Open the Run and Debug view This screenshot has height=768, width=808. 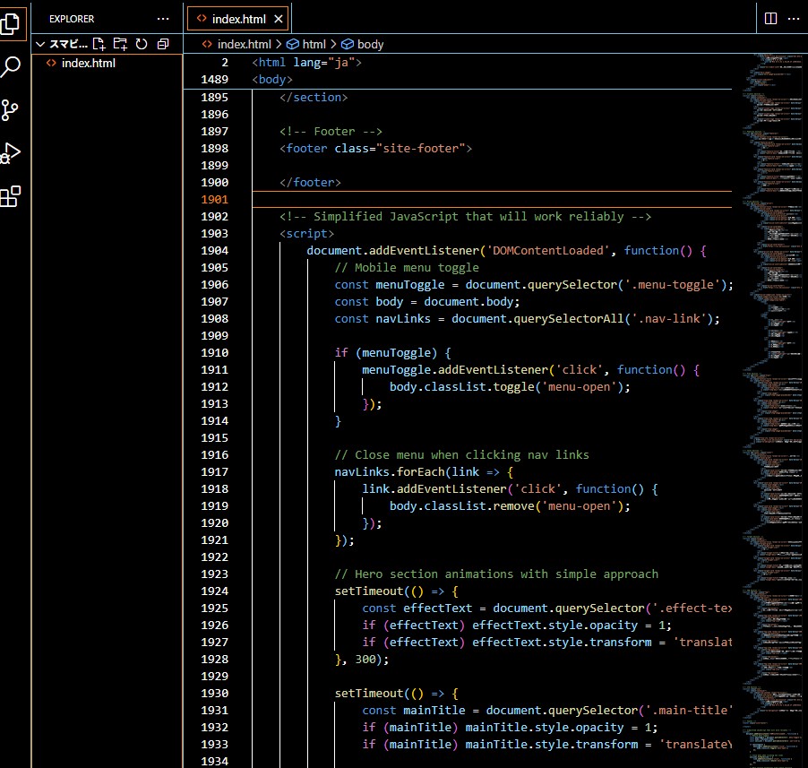pos(10,153)
